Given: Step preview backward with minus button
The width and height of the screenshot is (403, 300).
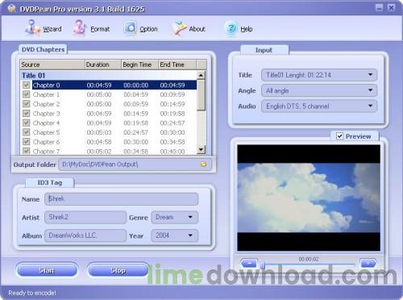Looking at the screenshot, I should coord(249,263).
